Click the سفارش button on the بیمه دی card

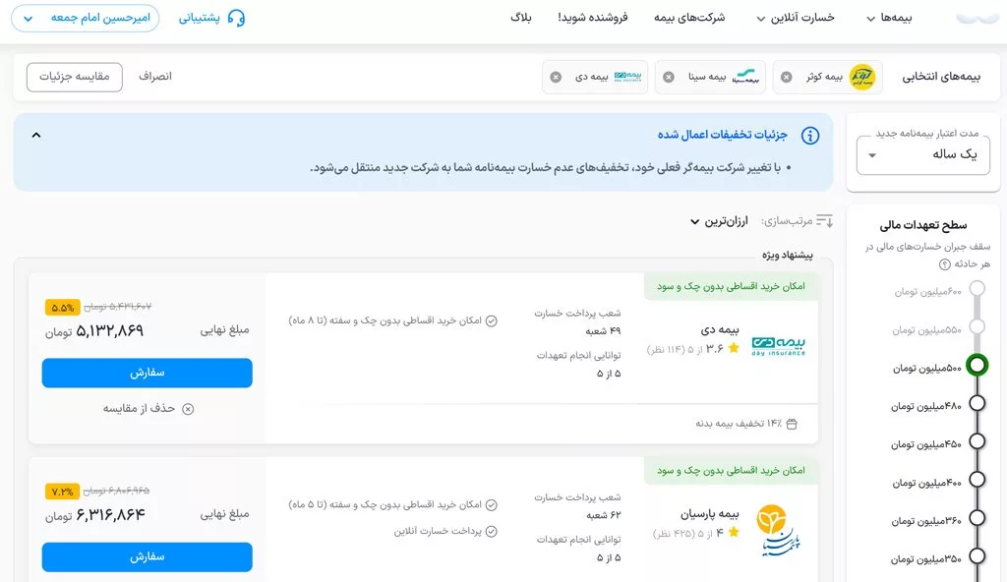coord(146,374)
